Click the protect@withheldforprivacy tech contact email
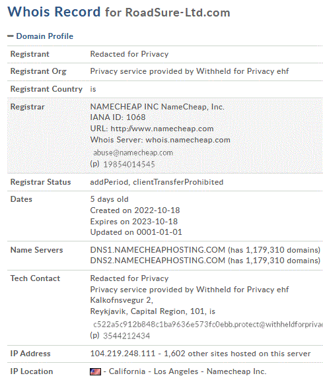This screenshot has width=323, height=380. coord(208,325)
